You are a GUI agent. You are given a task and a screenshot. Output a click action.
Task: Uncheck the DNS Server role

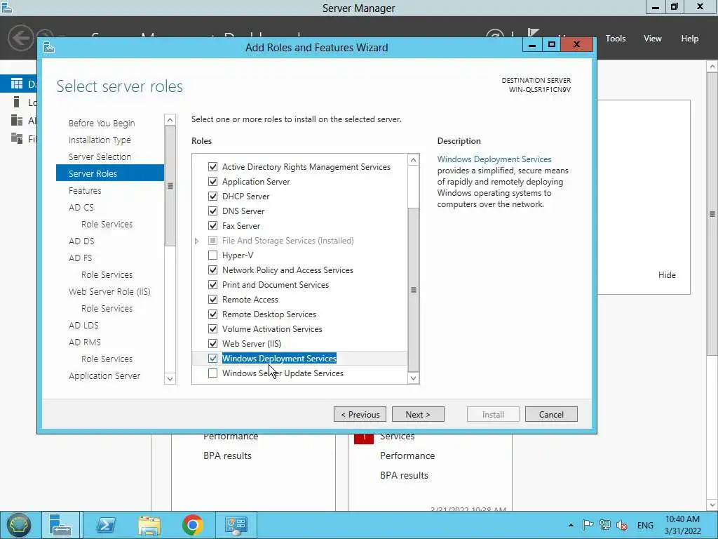pos(212,211)
